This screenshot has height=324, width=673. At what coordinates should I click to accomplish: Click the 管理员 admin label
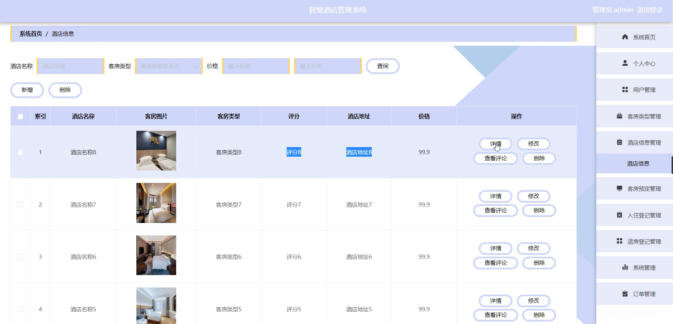click(x=613, y=10)
